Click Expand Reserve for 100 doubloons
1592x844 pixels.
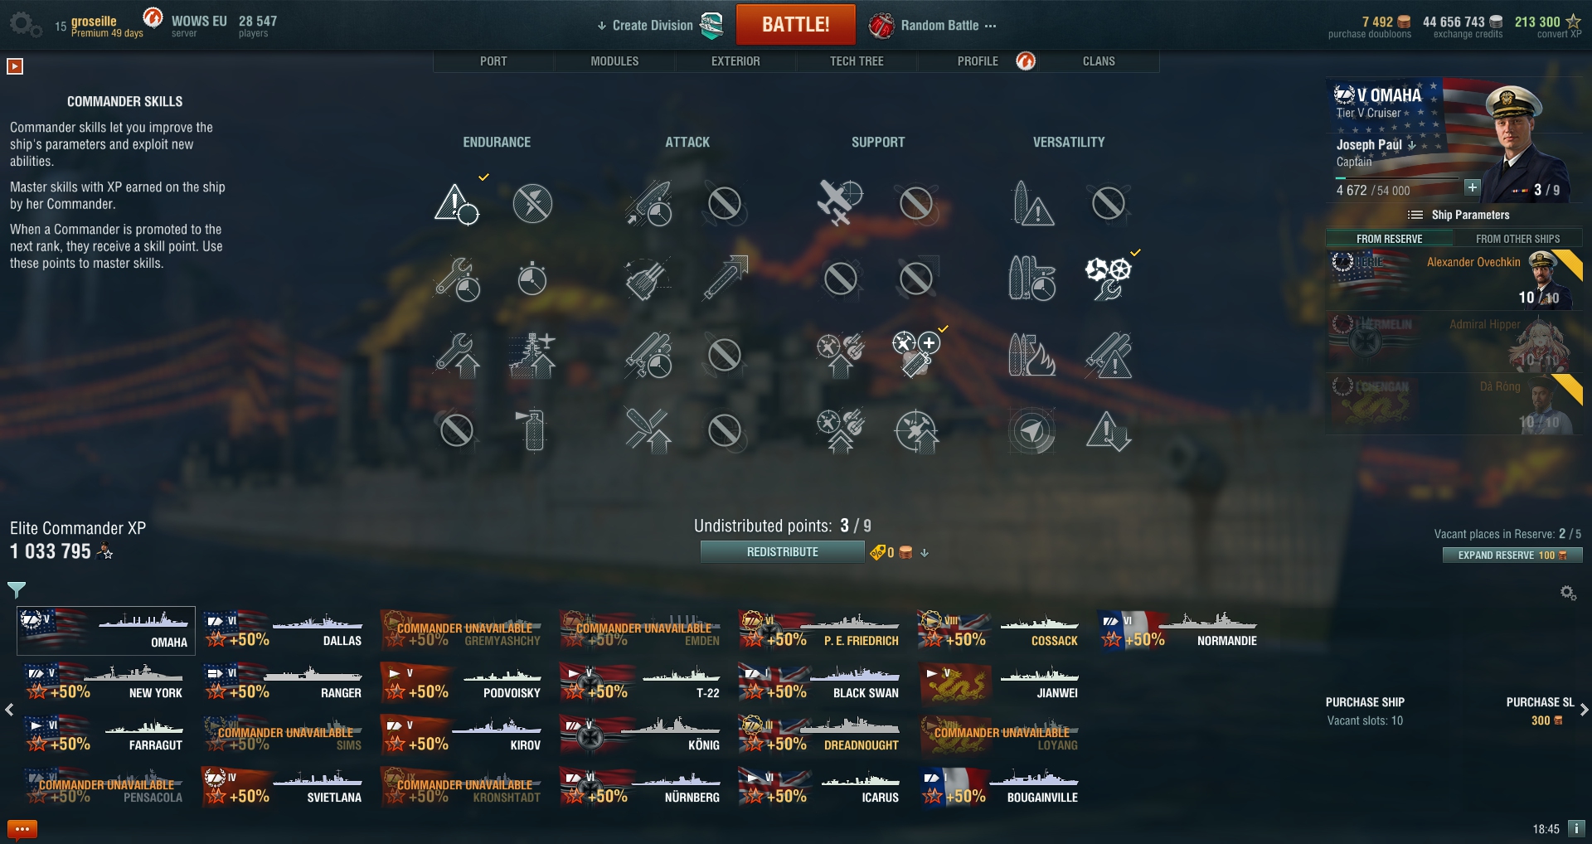click(x=1512, y=555)
